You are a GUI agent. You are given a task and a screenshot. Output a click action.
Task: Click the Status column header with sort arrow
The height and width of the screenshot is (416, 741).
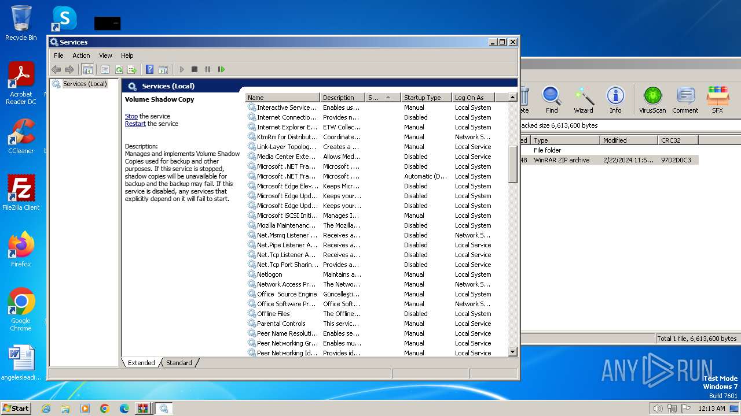383,98
